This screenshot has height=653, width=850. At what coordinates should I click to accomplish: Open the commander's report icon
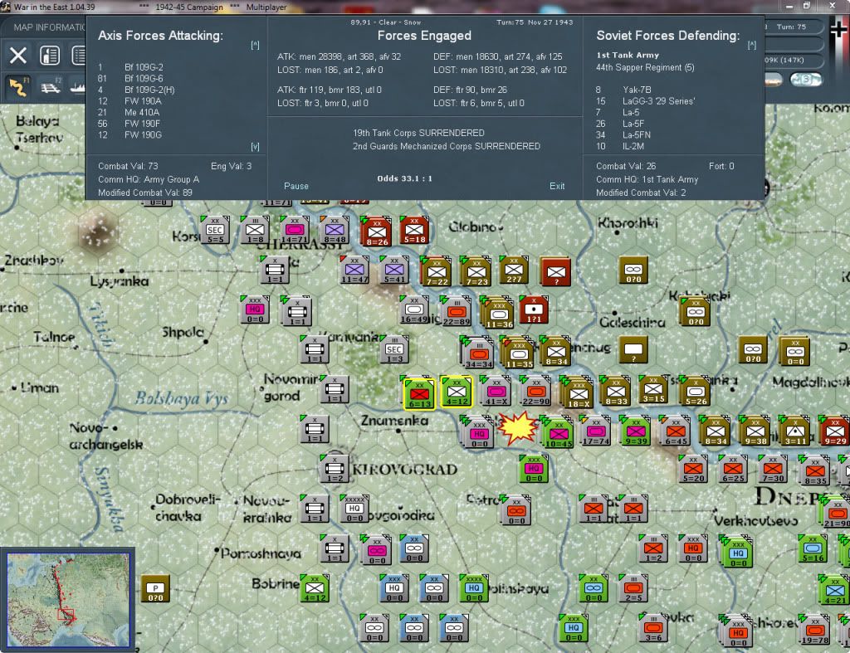click(x=50, y=56)
